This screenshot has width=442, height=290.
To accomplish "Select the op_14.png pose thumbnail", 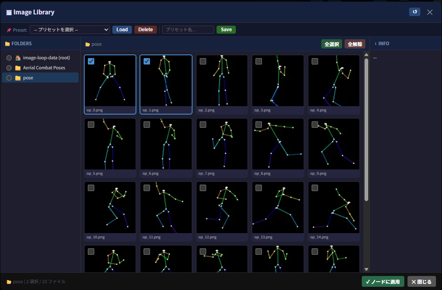I will 334,207.
